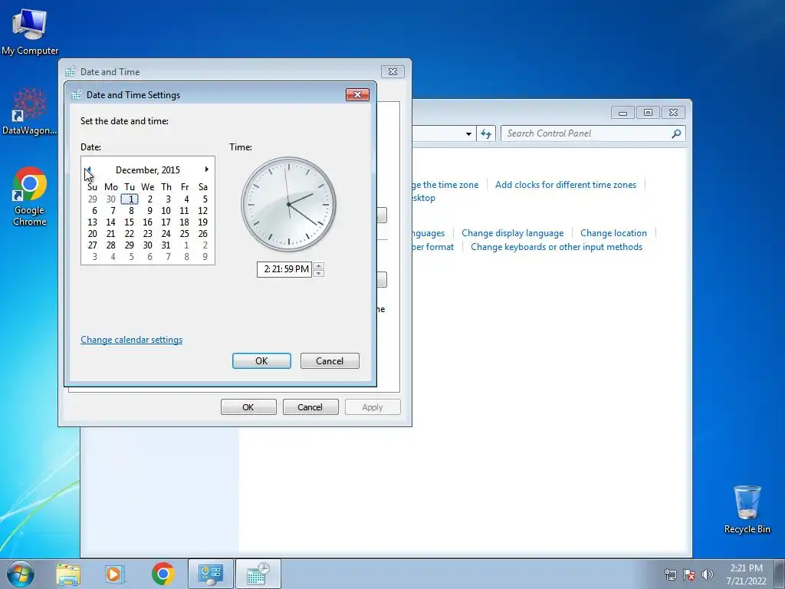Click Cancel in the Date and Time dialog
This screenshot has width=785, height=589.
pyautogui.click(x=310, y=406)
